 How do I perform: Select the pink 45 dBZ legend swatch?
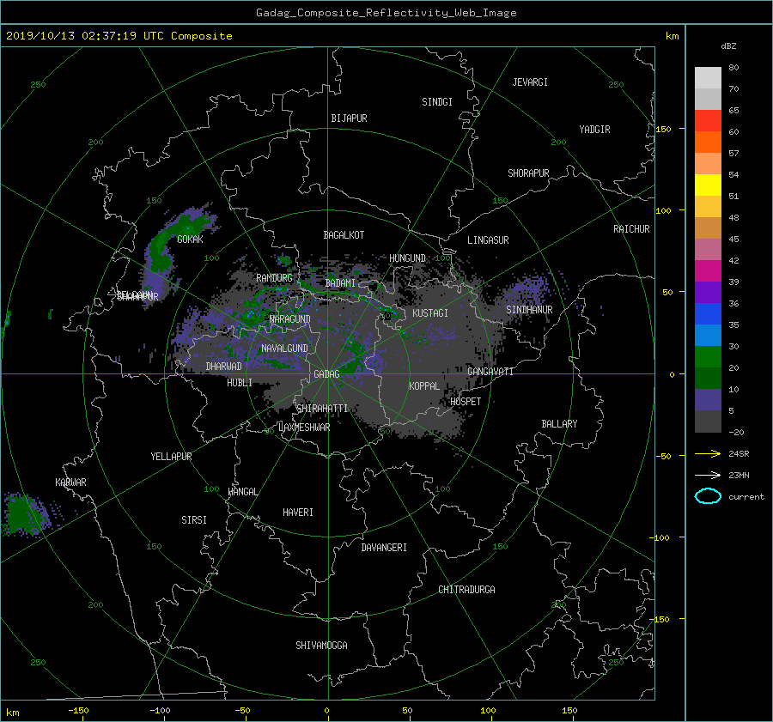point(708,250)
